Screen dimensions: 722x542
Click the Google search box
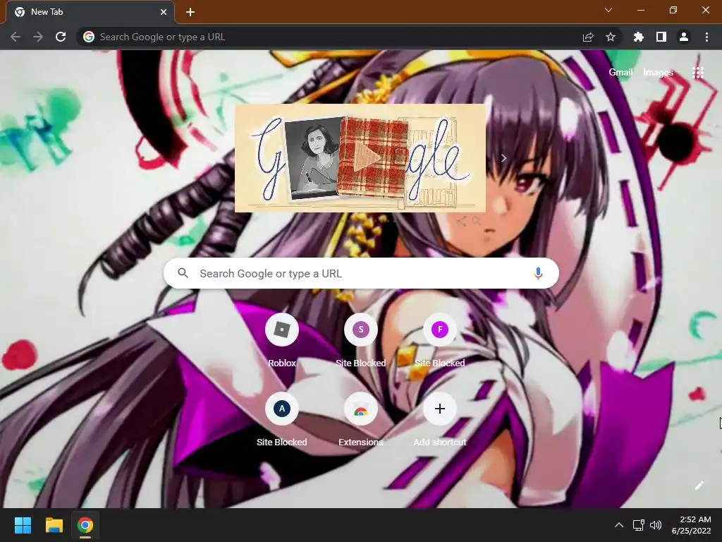(x=361, y=273)
